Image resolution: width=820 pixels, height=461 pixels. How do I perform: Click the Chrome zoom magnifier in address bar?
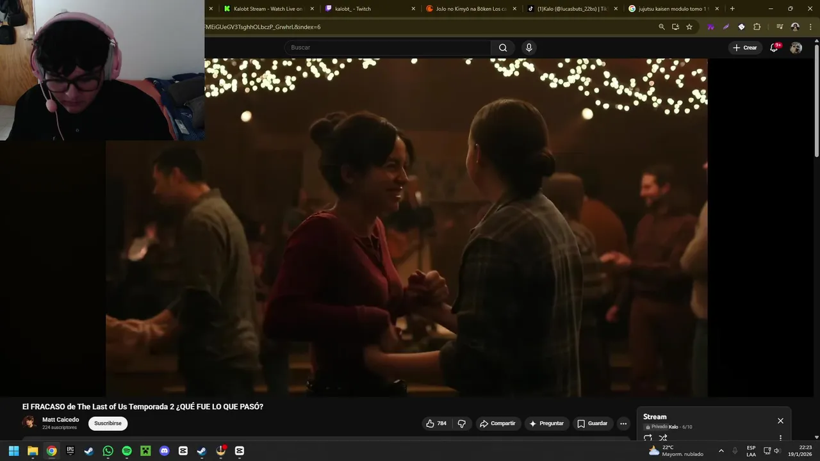662,27
